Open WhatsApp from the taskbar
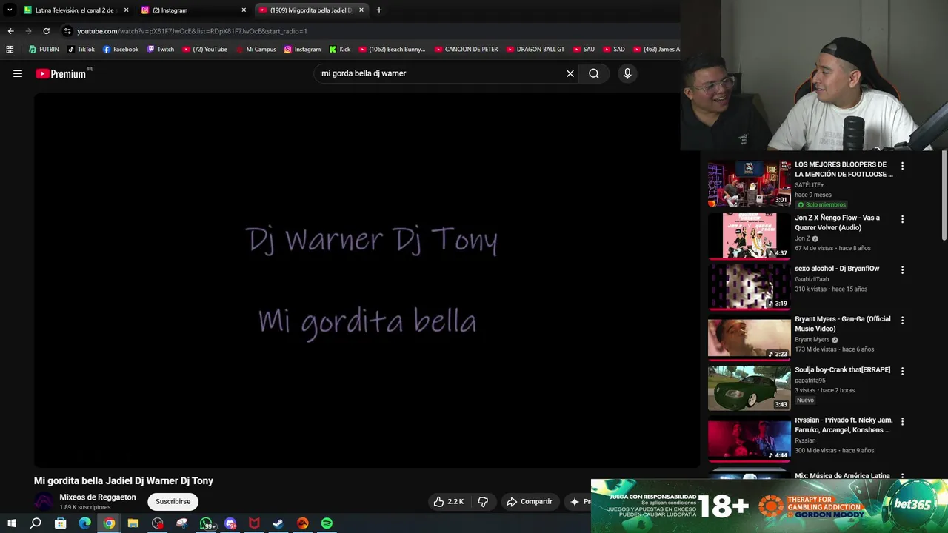This screenshot has height=533, width=948. tap(207, 523)
